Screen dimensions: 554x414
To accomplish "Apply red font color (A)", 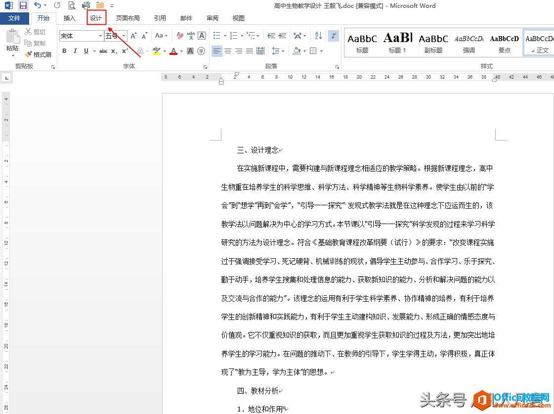I will (x=173, y=51).
